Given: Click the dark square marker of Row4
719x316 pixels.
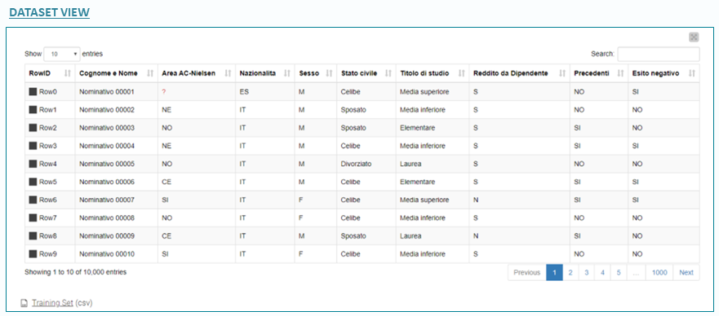Looking at the screenshot, I should pos(33,164).
